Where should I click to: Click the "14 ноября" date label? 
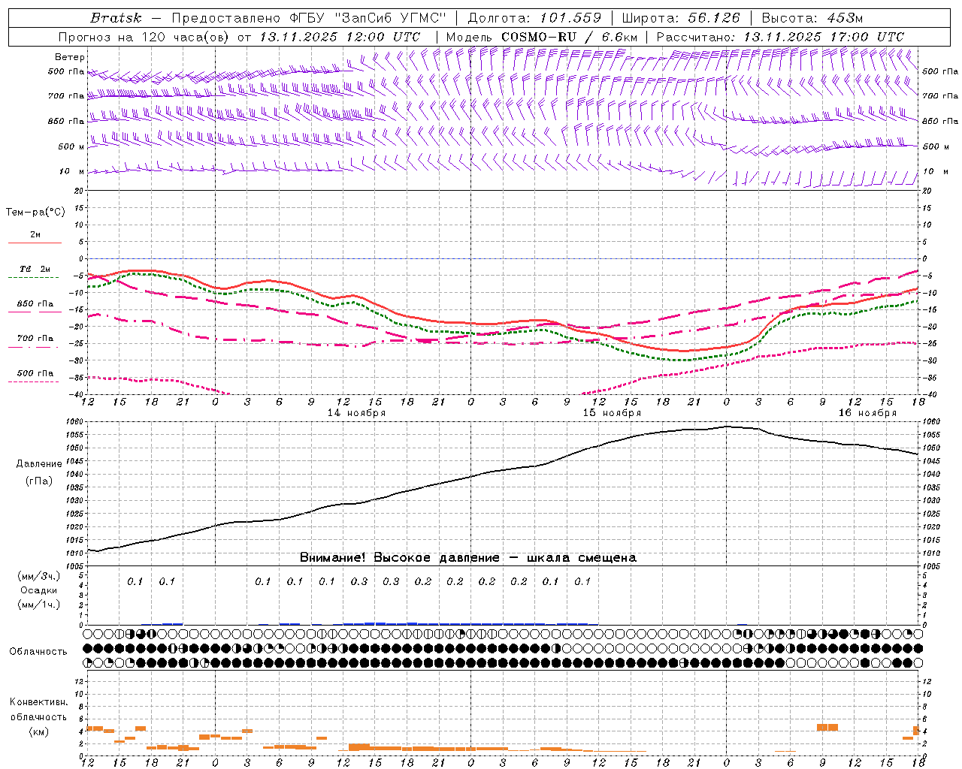[x=356, y=413]
